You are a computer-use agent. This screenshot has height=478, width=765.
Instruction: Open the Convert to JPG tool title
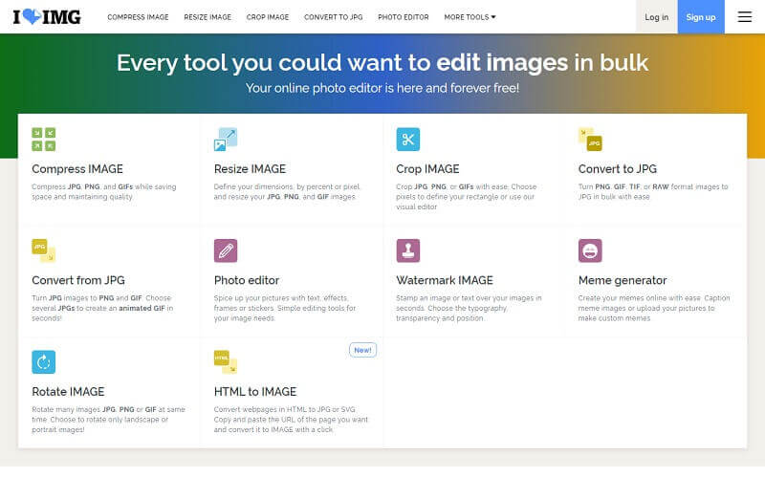coord(617,169)
